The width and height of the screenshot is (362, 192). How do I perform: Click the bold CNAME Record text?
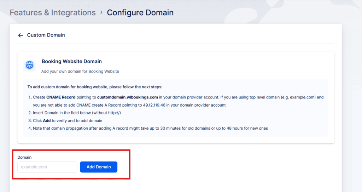61,97
